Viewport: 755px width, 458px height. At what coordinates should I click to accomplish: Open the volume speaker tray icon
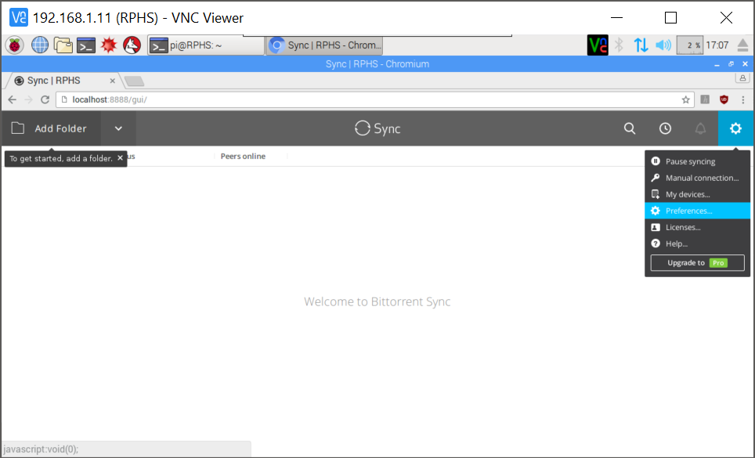point(663,45)
